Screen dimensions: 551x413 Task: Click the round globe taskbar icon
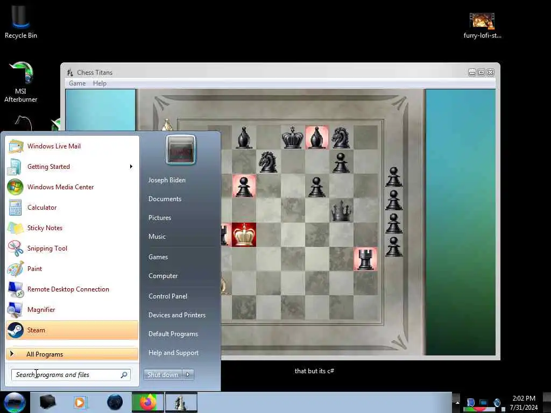[x=115, y=402]
